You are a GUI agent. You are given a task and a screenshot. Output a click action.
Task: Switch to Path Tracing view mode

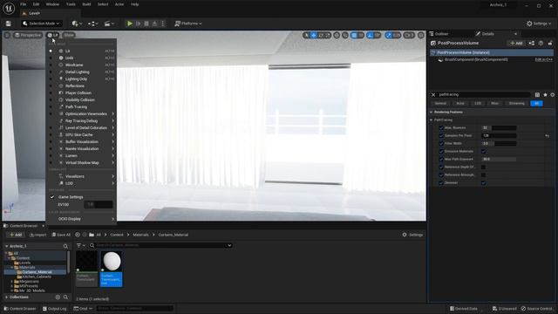(81, 106)
